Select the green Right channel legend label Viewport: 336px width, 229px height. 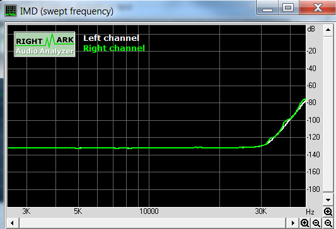click(114, 48)
